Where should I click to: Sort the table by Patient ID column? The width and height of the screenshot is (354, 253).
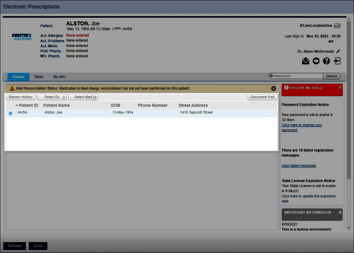click(x=28, y=105)
